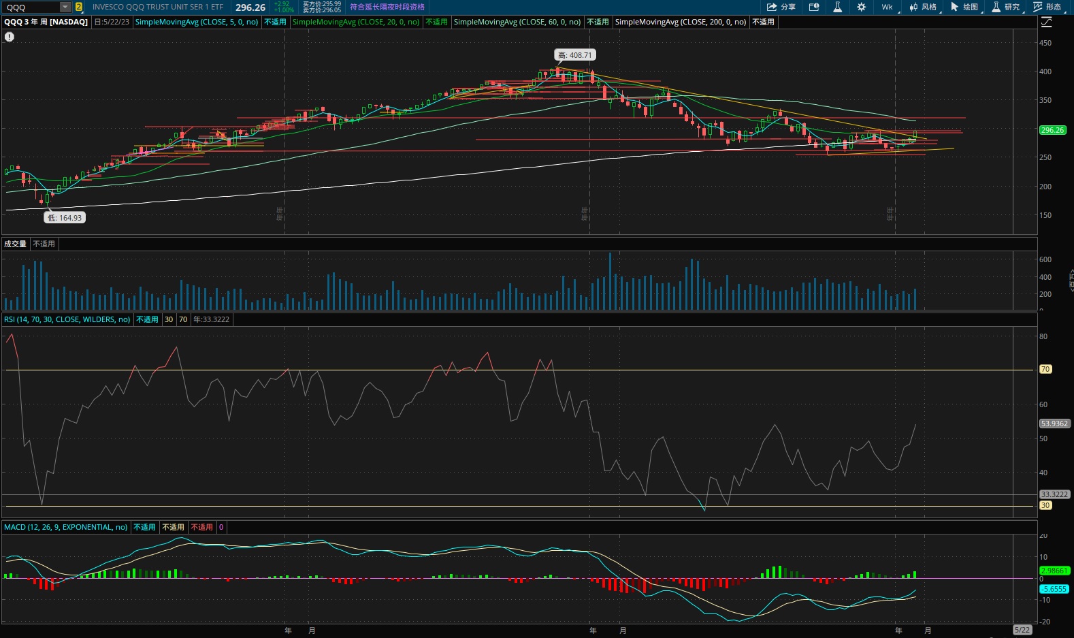
Task: Click the calendar clock icon in toolbar
Action: (814, 7)
